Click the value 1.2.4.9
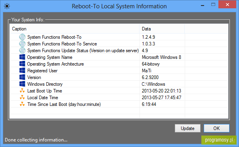 149,37
